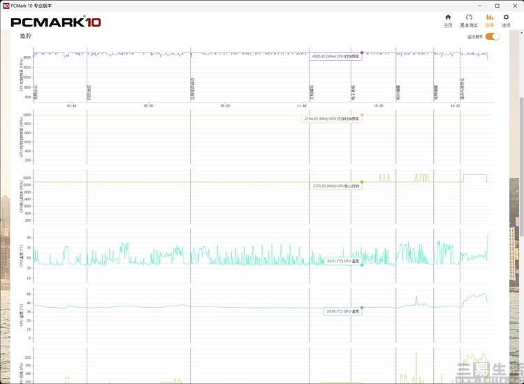This screenshot has width=524, height=384.
Task: Click the PCMark 10 title bar app icon
Action: (x=6, y=6)
